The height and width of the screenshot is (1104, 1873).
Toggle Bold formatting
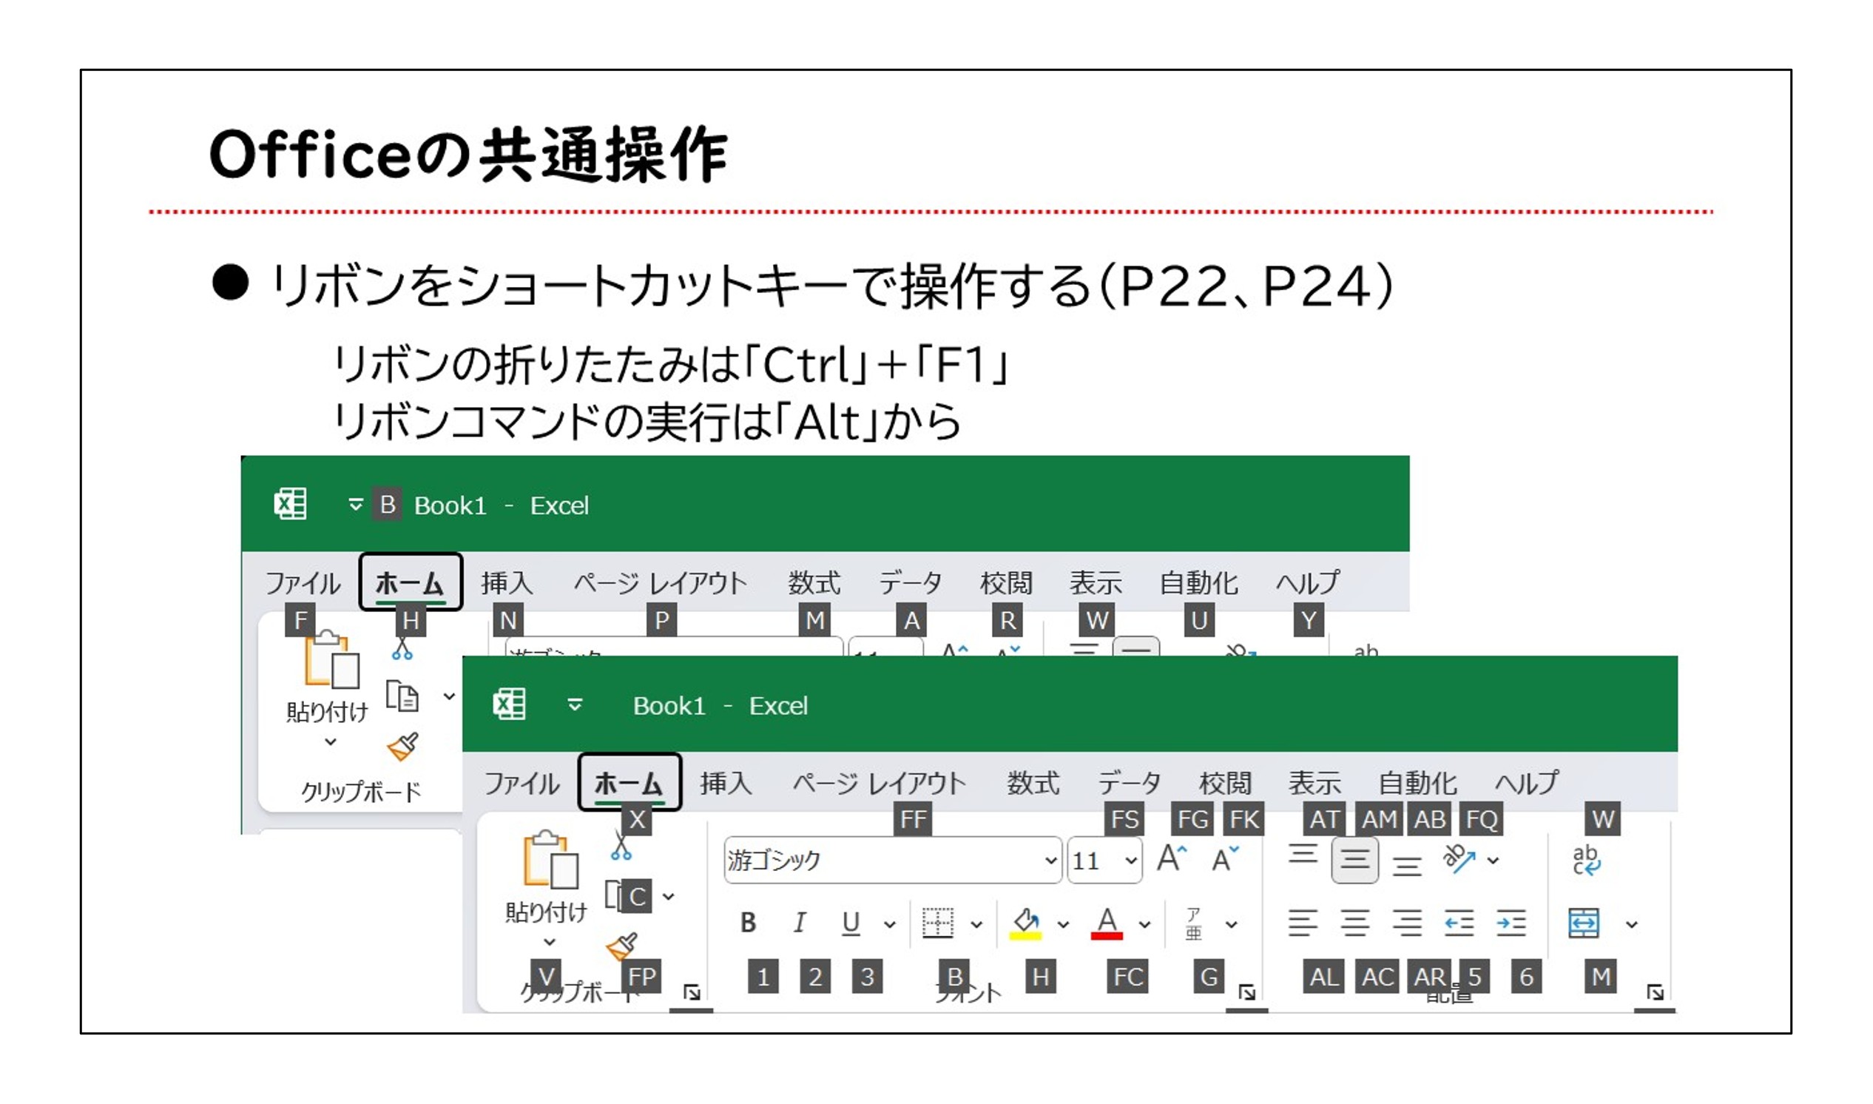748,923
